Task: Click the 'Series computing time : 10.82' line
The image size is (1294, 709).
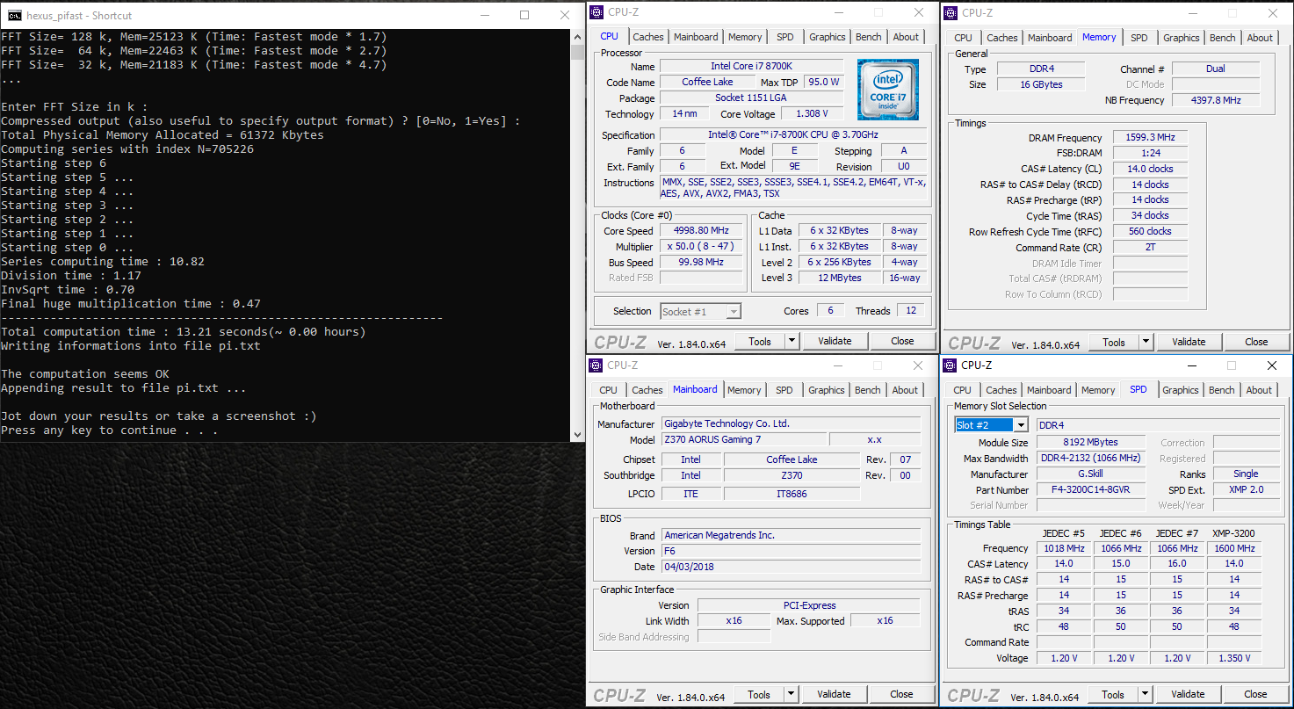Action: point(103,262)
